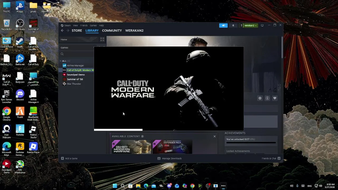Open the View menu
This screenshot has width=338, height=190.
76,25
